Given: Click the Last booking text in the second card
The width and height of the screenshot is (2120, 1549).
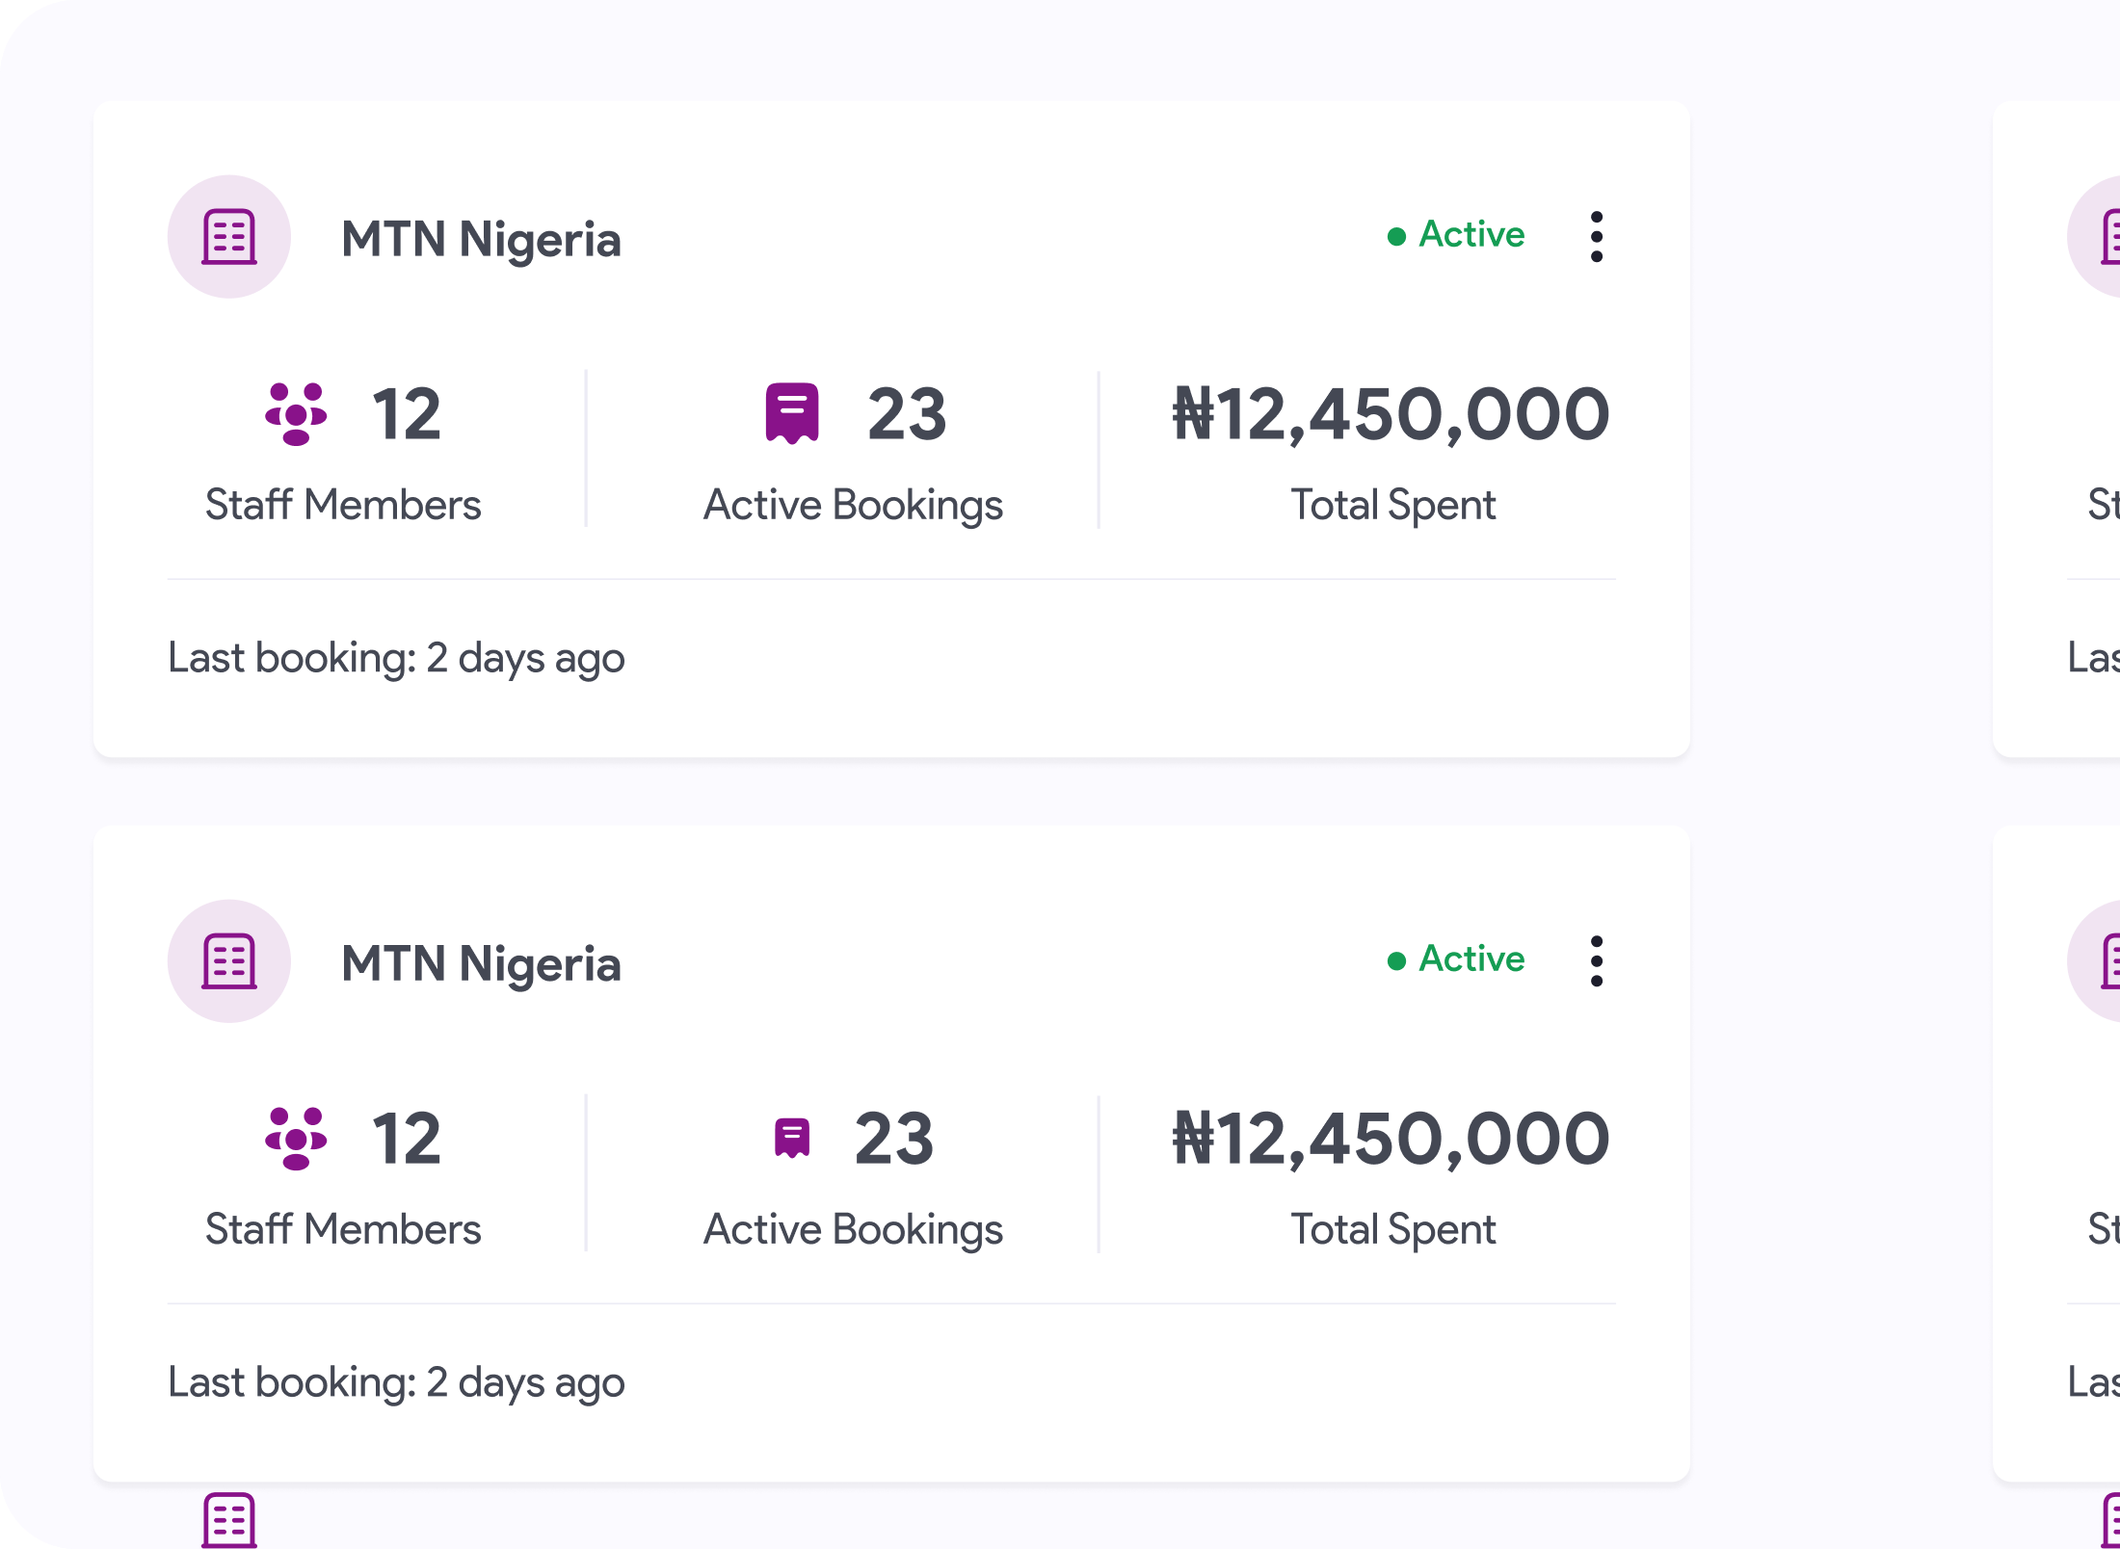Looking at the screenshot, I should [x=396, y=1382].
